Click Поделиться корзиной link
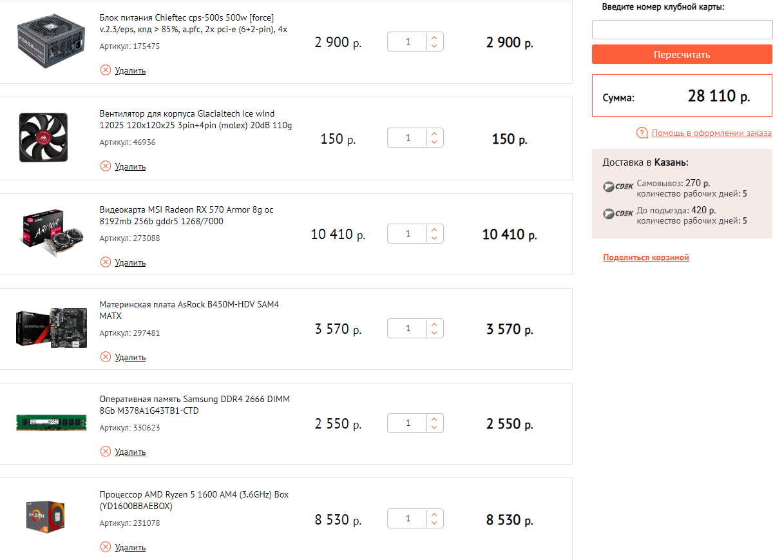The width and height of the screenshot is (773, 560). [x=646, y=258]
